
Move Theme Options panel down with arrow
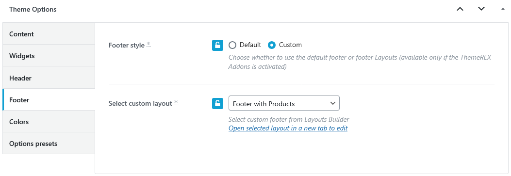click(481, 9)
